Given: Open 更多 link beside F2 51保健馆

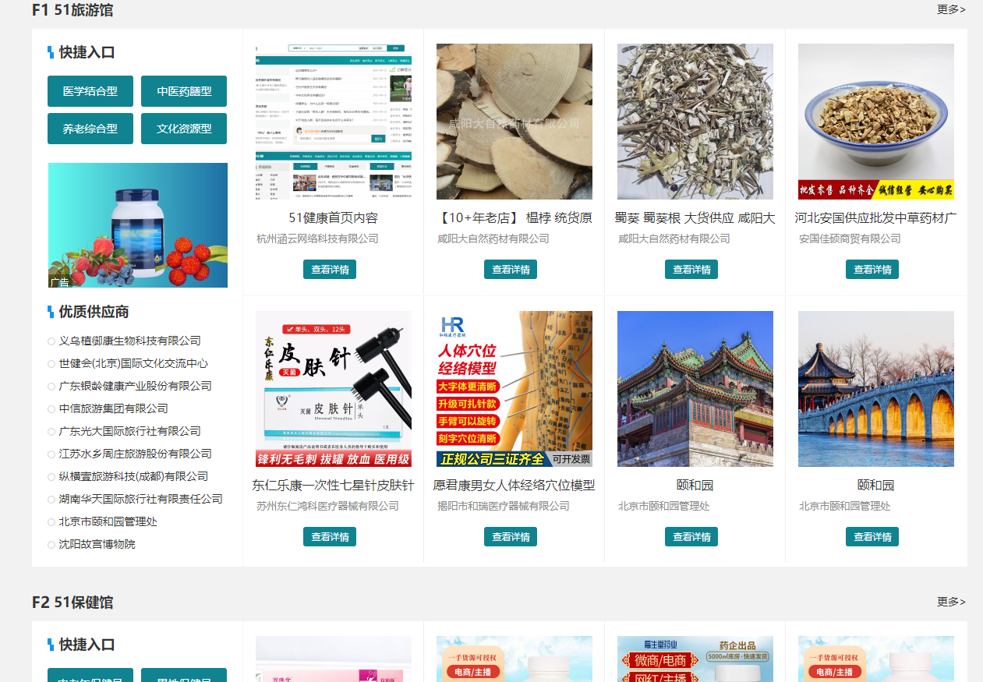Looking at the screenshot, I should 951,602.
